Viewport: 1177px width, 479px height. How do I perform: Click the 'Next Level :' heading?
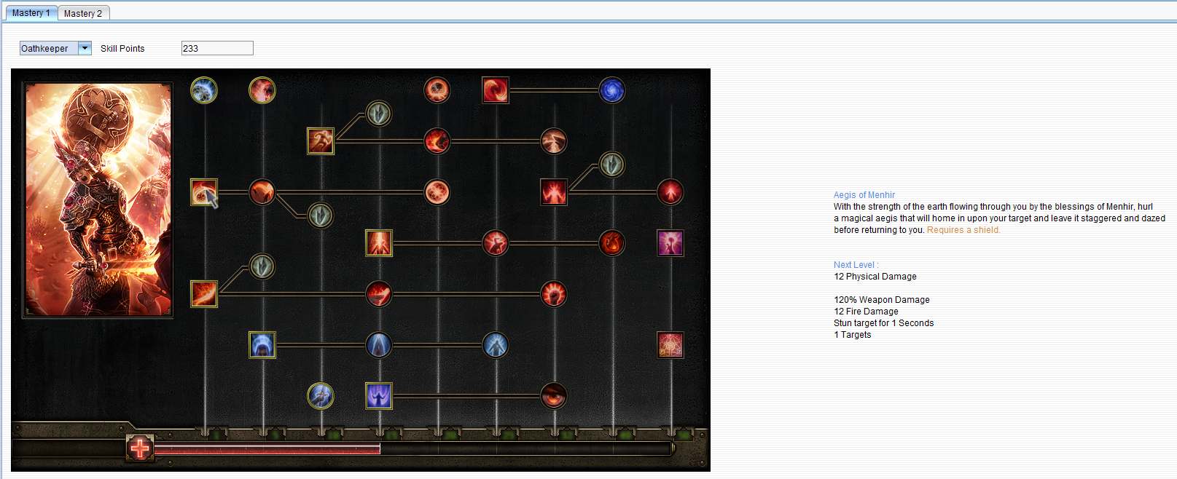point(856,265)
